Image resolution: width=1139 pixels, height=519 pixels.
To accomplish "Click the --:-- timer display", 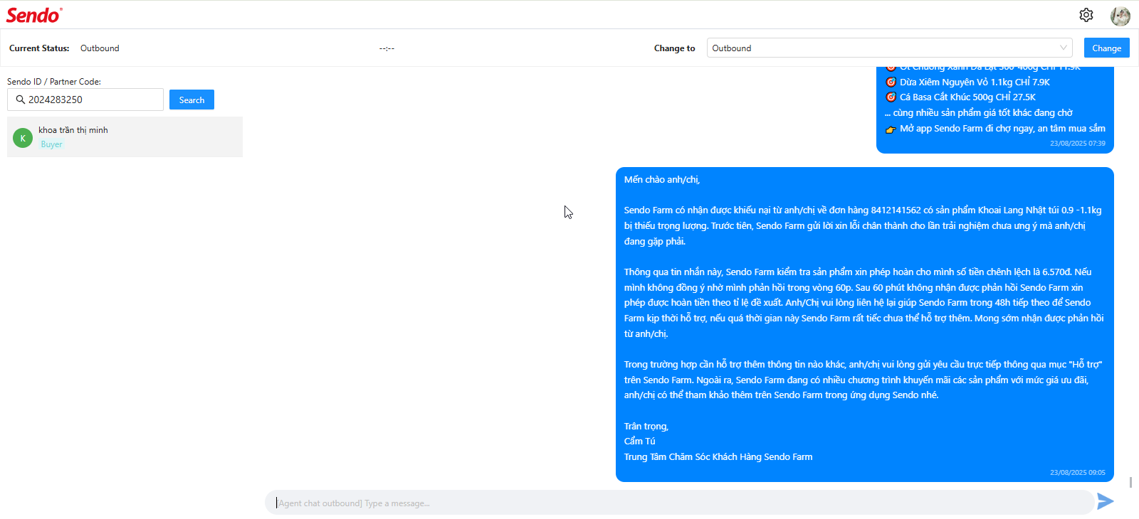I will click(x=387, y=48).
